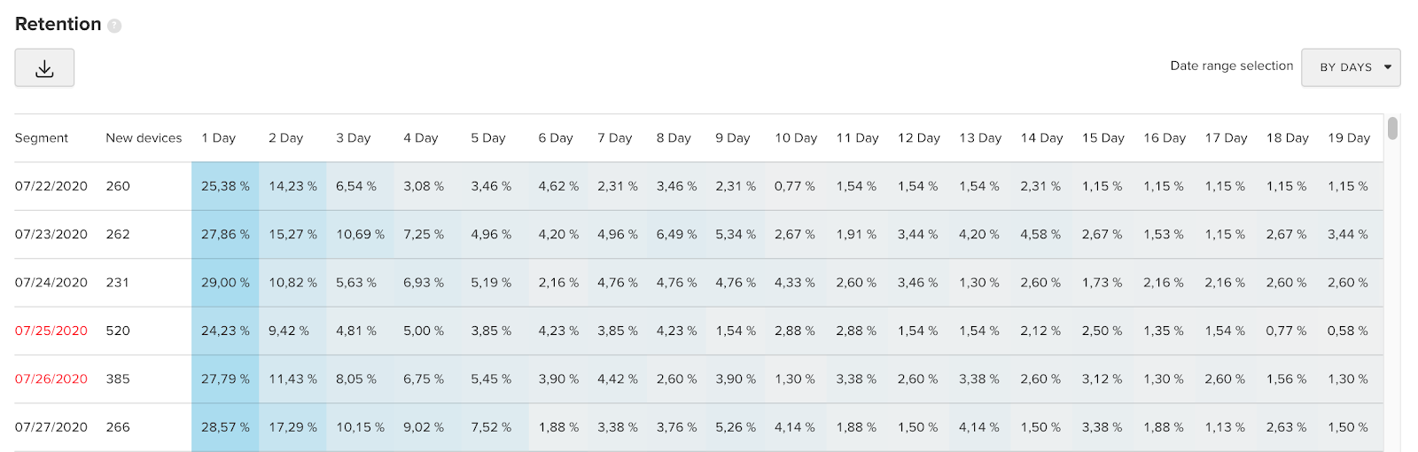
Task: Select the 07/26/2020 segment date
Action: [x=51, y=378]
